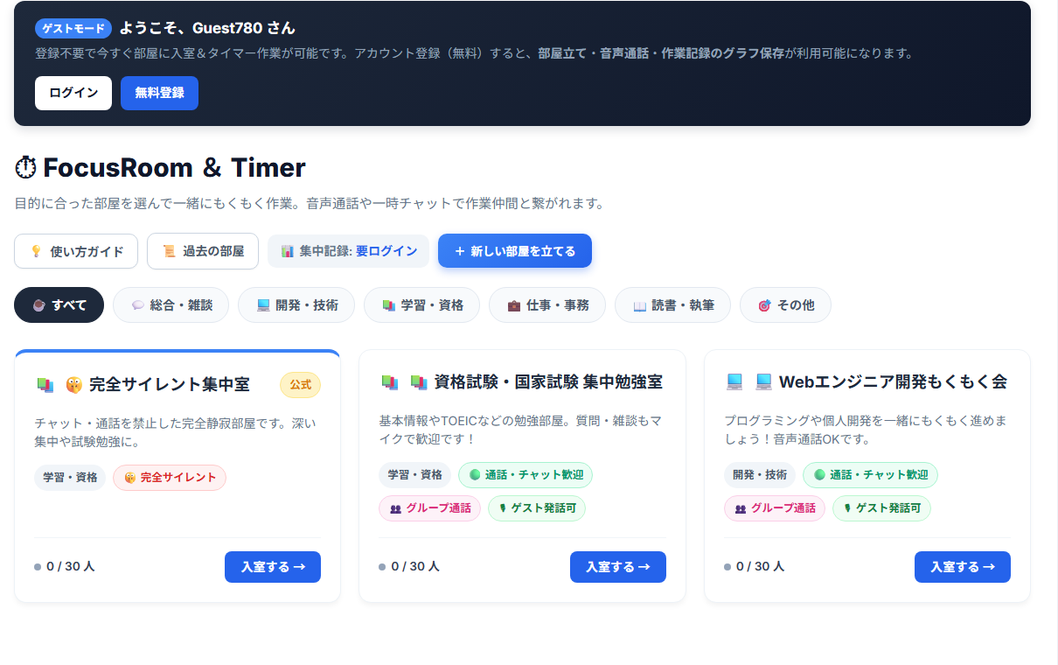Viewport: 1058px width, 665px height.
Task: Click the lightbulb icon on 使い方ガイド
Action: click(x=36, y=251)
